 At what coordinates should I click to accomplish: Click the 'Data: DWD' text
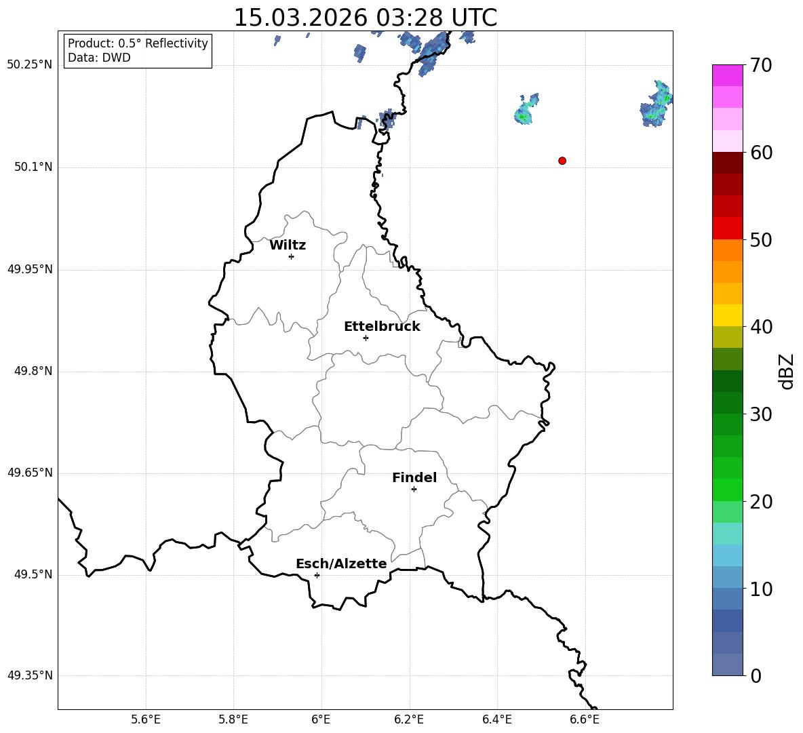(99, 58)
